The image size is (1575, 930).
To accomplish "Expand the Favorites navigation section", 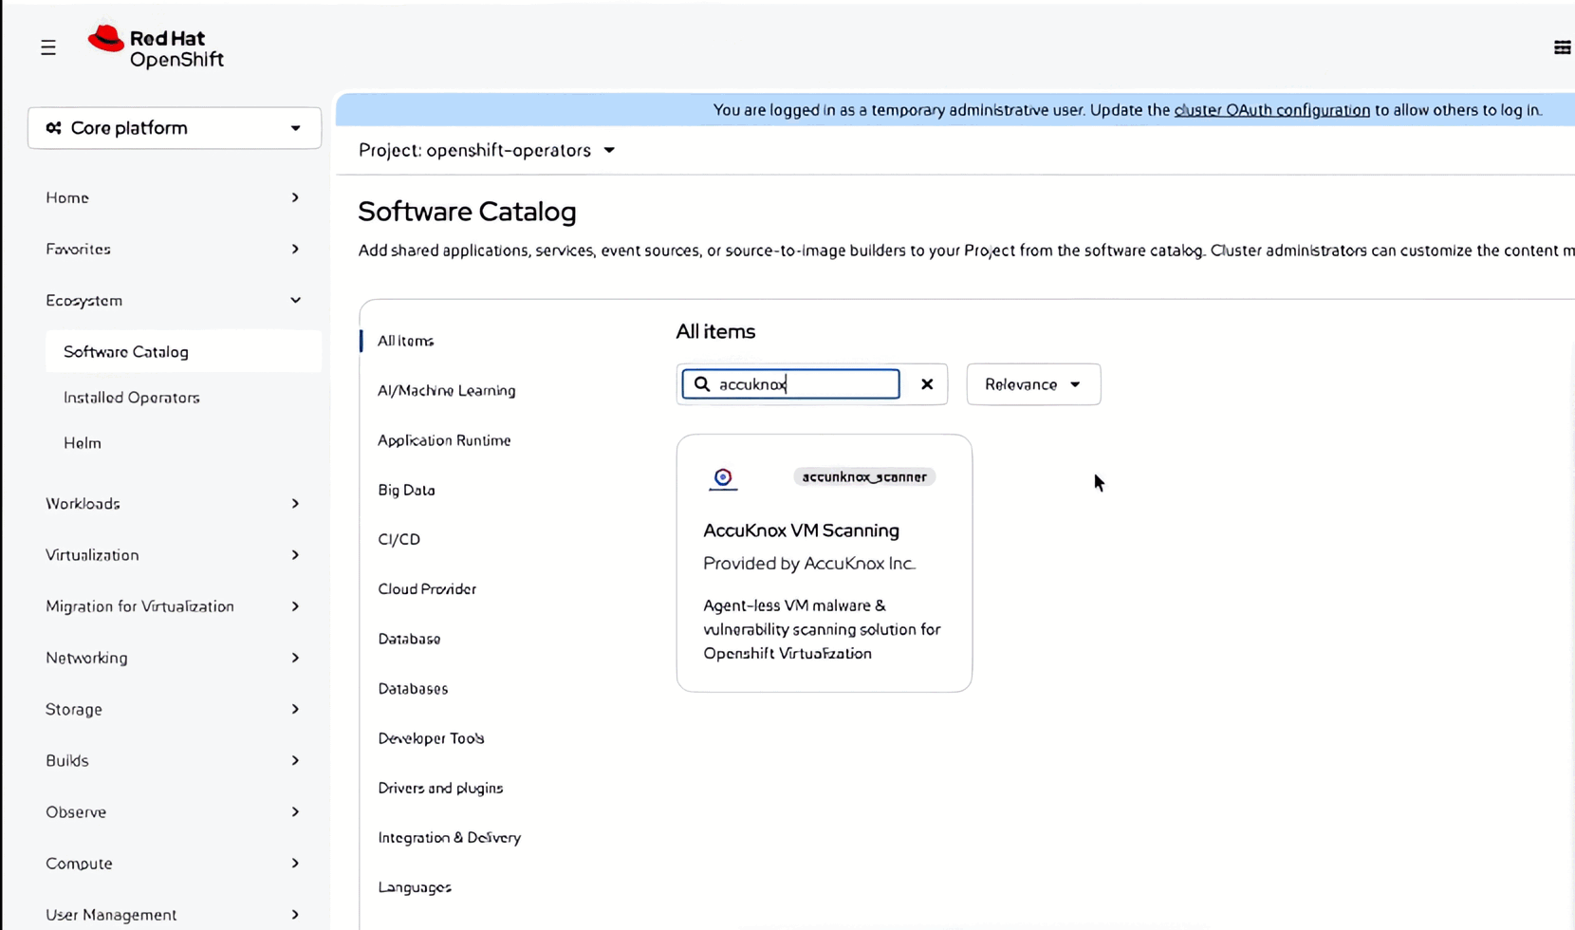I will click(174, 249).
